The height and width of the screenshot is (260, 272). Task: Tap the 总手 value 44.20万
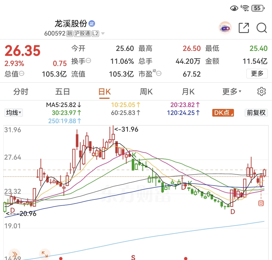click(x=188, y=61)
